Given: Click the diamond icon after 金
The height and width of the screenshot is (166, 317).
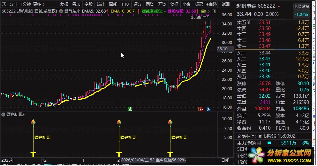Looking at the screenshot, I should pos(208,11).
